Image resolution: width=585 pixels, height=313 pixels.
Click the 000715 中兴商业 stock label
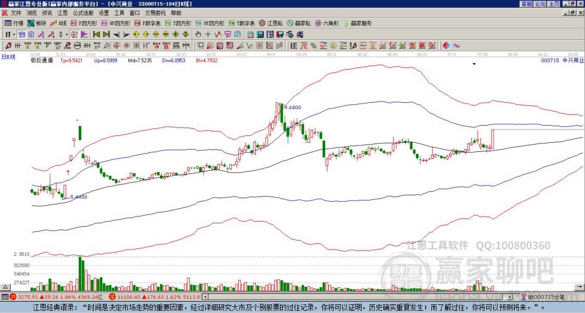point(562,60)
